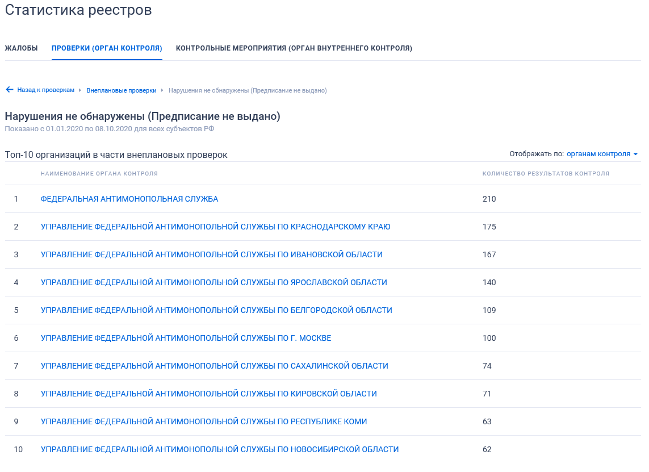Open УФАС по Краснодарскому краю link
This screenshot has width=649, height=472.
pos(215,227)
